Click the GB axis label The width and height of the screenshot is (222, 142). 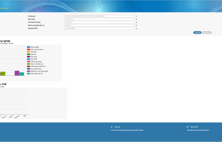(x=25, y=116)
